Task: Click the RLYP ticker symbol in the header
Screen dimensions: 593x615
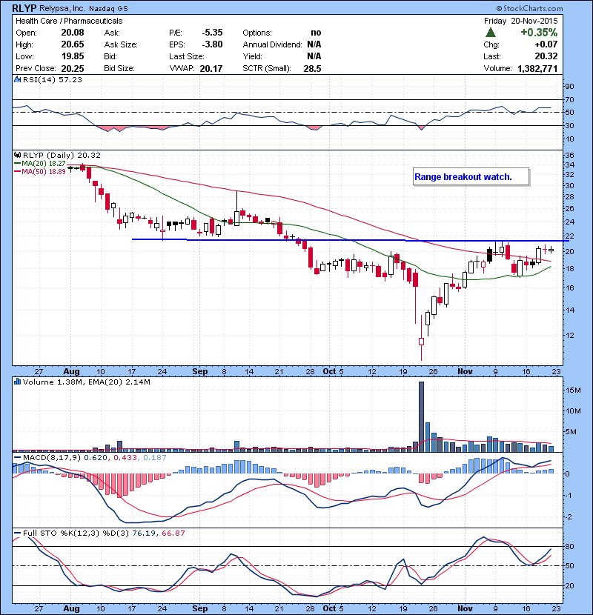Action: tap(23, 8)
